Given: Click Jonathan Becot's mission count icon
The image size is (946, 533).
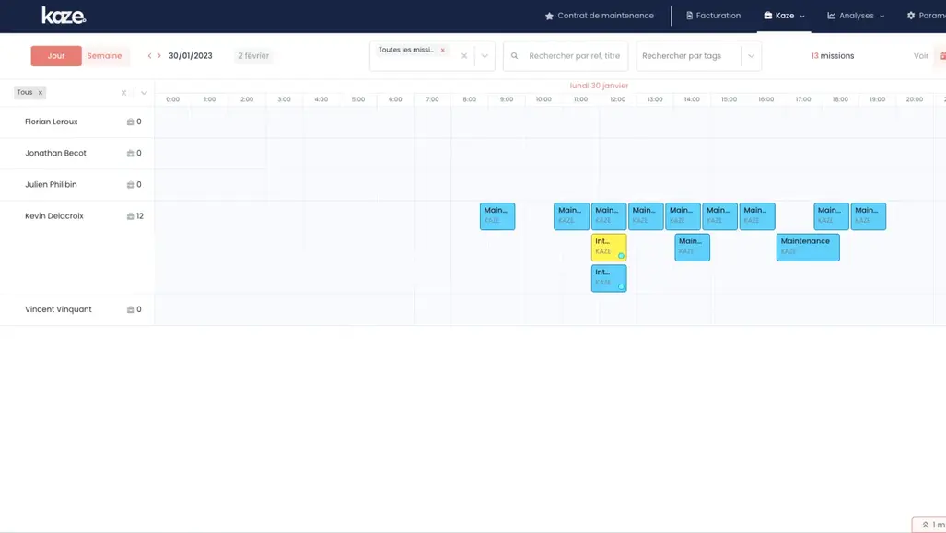Looking at the screenshot, I should click(130, 153).
